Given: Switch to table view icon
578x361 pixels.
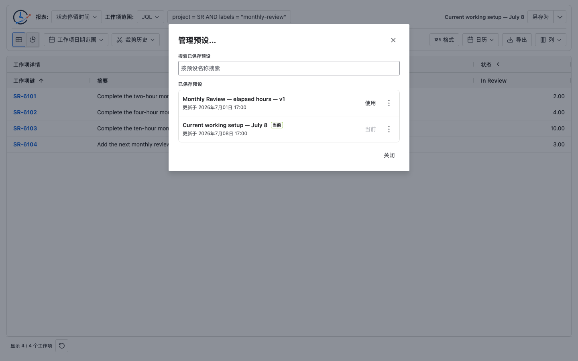Looking at the screenshot, I should pyautogui.click(x=19, y=40).
